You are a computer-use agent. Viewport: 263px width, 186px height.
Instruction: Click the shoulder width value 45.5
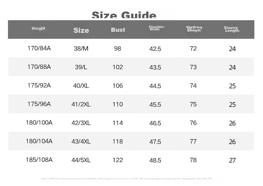click(155, 105)
